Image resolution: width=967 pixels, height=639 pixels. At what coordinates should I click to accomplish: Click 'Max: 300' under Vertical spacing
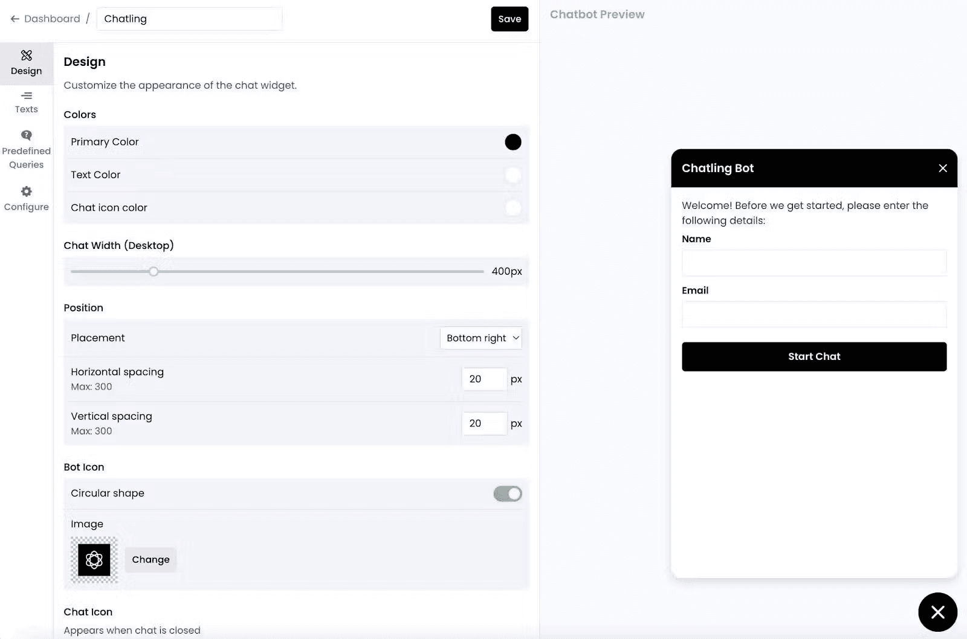(91, 431)
